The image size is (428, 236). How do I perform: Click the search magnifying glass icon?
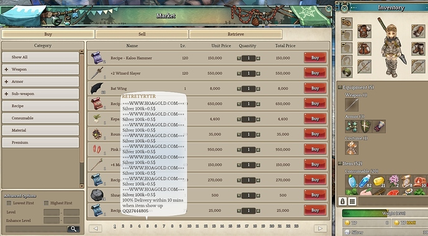[73, 229]
